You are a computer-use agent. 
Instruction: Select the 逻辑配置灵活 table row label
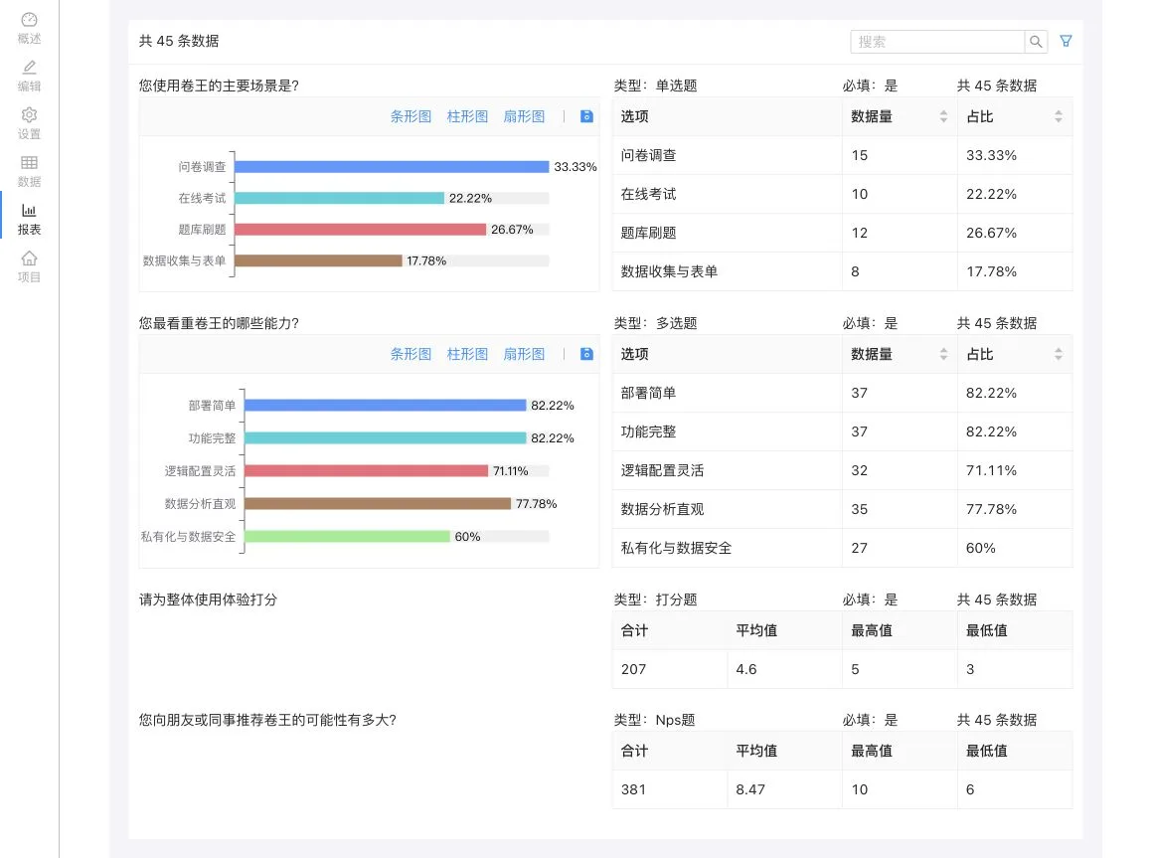pyautogui.click(x=662, y=471)
